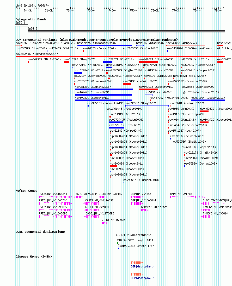232x286 pixels.
Task: Open gene RREB1|NM_001168344
Action: 53,194
